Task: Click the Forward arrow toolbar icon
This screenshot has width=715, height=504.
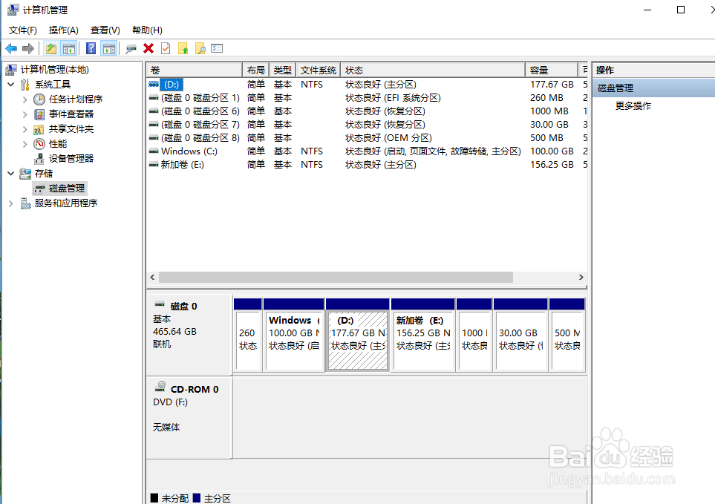Action: (28, 48)
